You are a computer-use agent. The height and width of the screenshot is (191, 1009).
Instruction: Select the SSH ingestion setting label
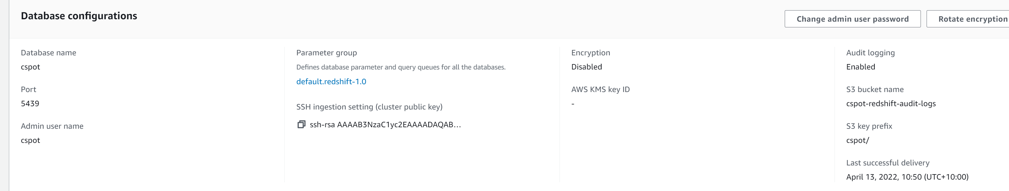coord(369,106)
